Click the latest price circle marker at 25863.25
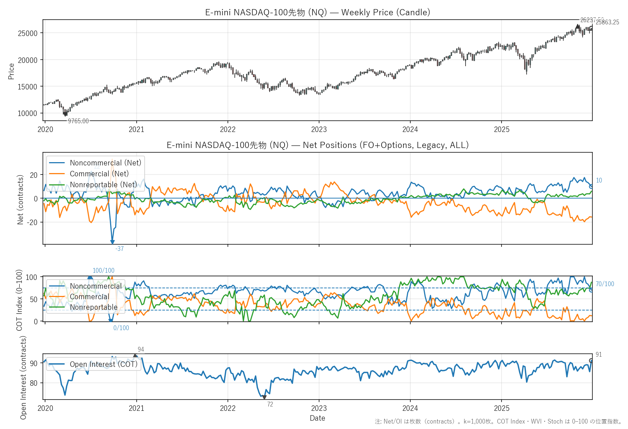The image size is (628, 429). pyautogui.click(x=591, y=28)
